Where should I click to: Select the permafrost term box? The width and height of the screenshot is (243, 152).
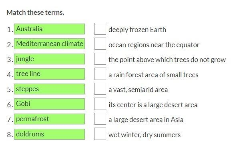[49, 119]
